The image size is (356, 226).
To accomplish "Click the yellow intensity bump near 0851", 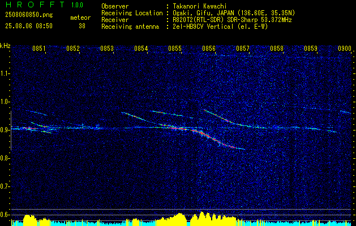I will point(29,220).
